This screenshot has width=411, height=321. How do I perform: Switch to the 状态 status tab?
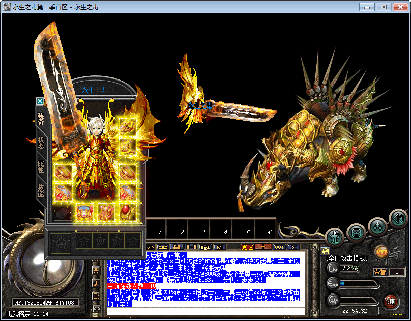(40, 143)
